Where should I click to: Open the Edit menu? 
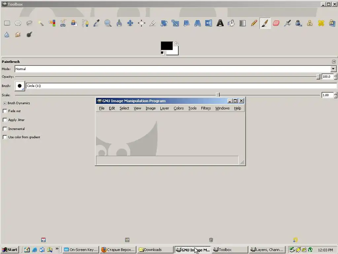click(112, 108)
